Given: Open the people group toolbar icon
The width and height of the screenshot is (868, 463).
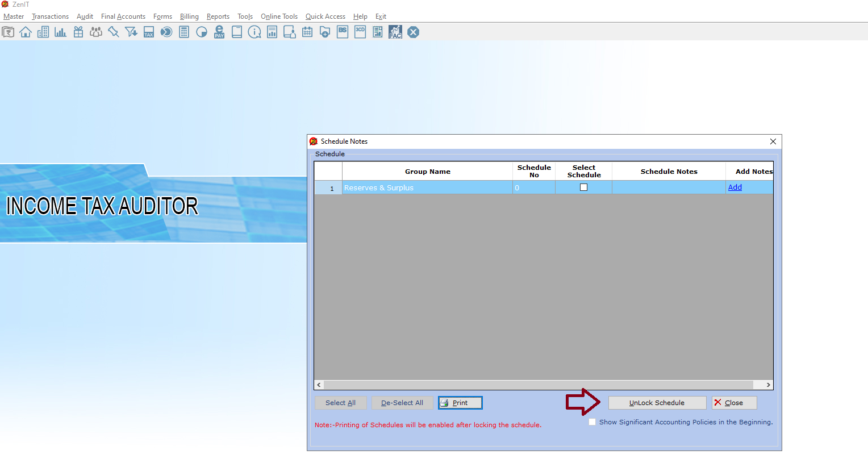Looking at the screenshot, I should pos(96,32).
